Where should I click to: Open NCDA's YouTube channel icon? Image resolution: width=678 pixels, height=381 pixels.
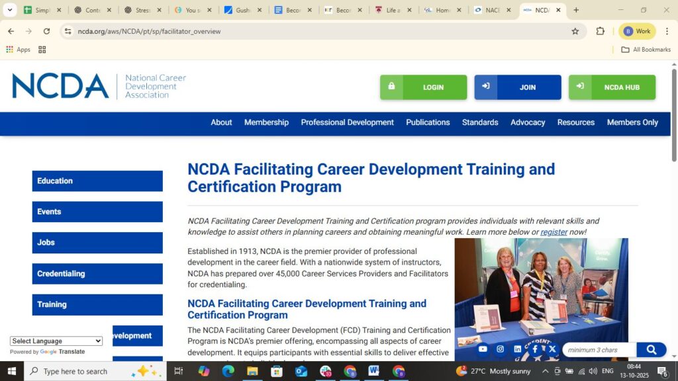(482, 349)
